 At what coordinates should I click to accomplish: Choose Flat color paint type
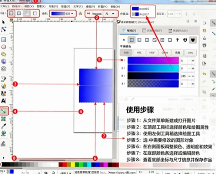pyautogui.click(x=131, y=40)
